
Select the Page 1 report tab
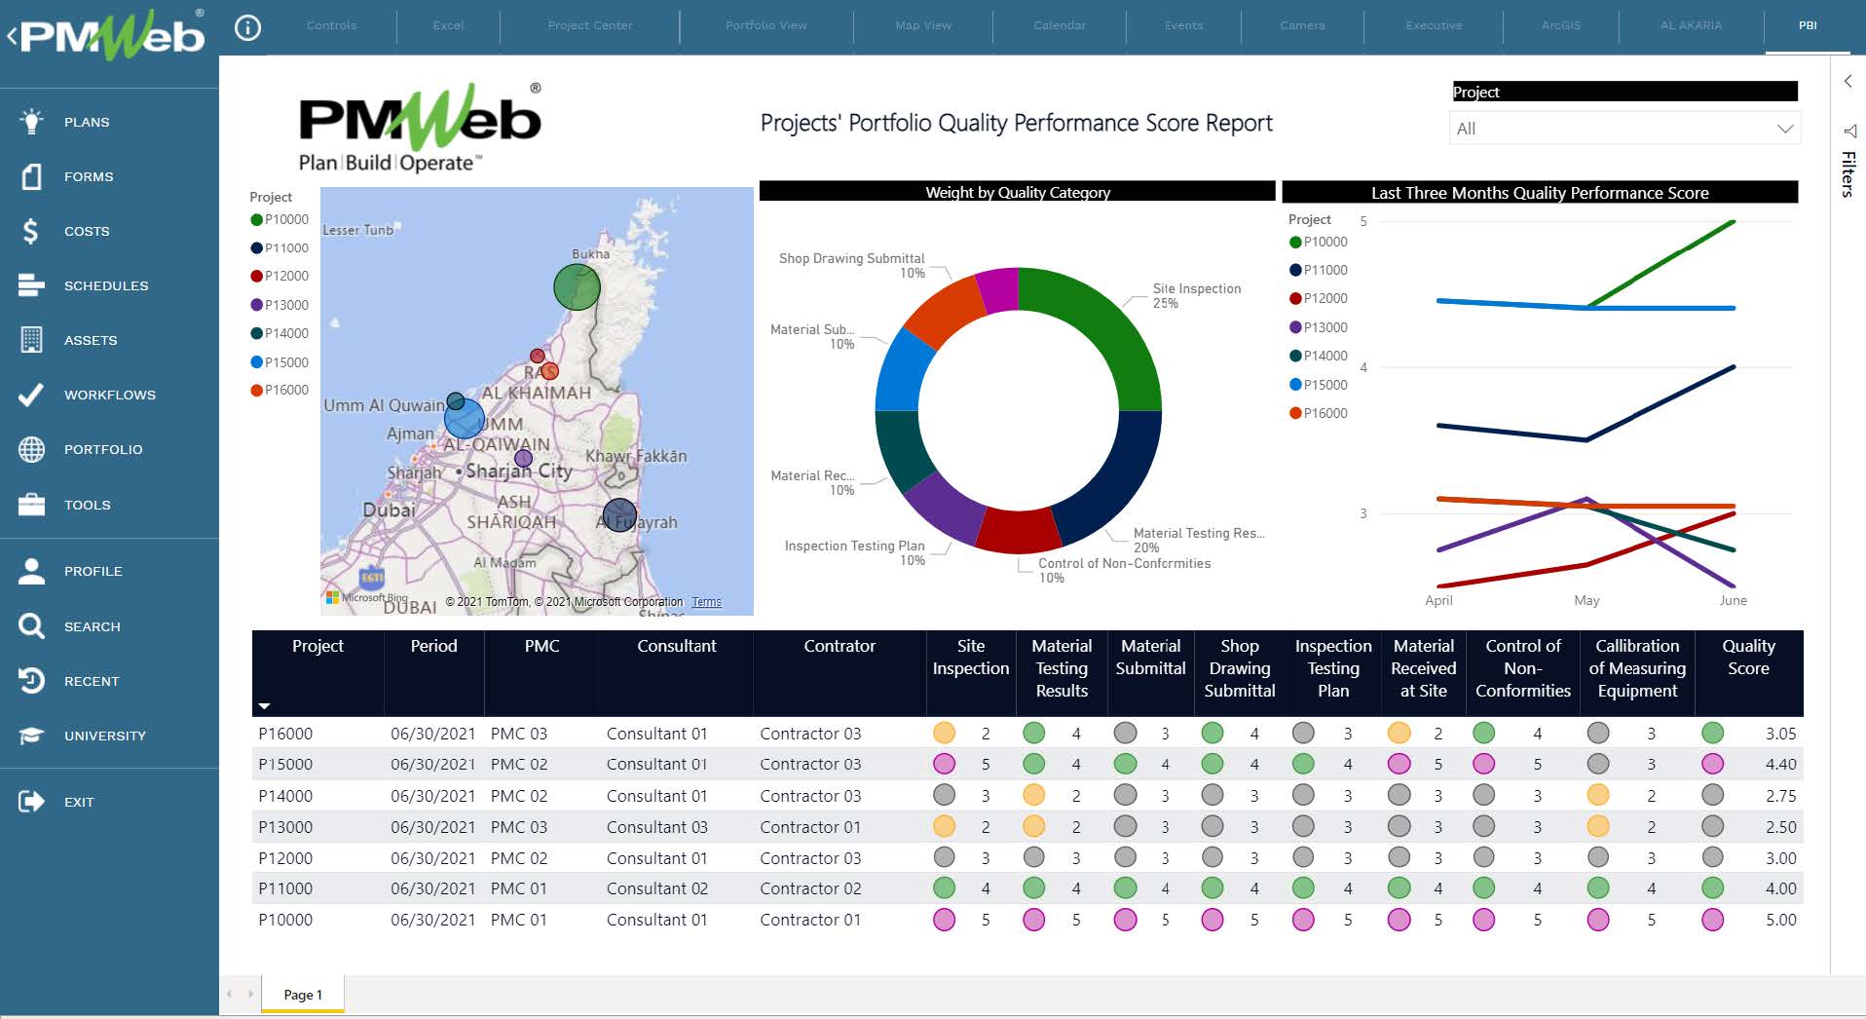(303, 995)
